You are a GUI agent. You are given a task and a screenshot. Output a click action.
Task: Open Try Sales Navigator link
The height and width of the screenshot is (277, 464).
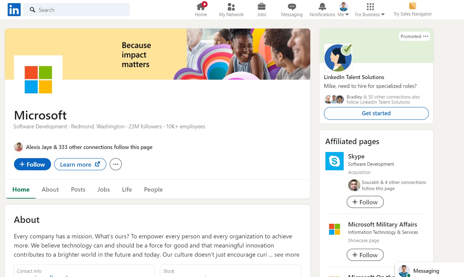(x=412, y=14)
